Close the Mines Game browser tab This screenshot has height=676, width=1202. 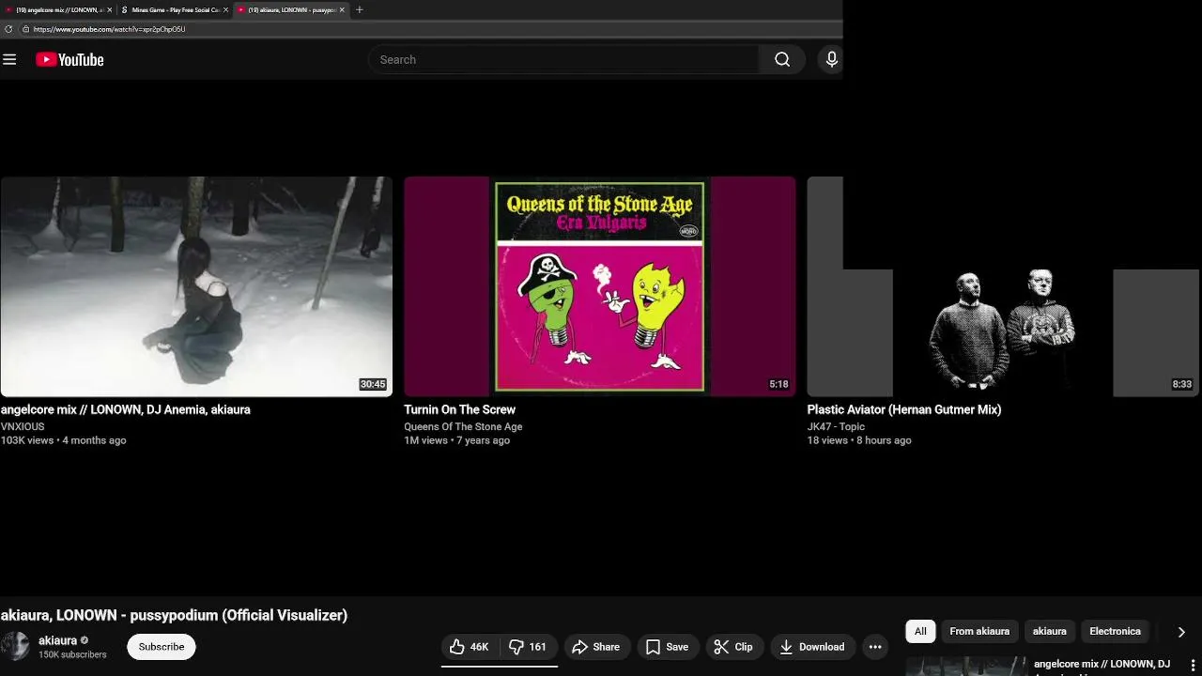[225, 9]
